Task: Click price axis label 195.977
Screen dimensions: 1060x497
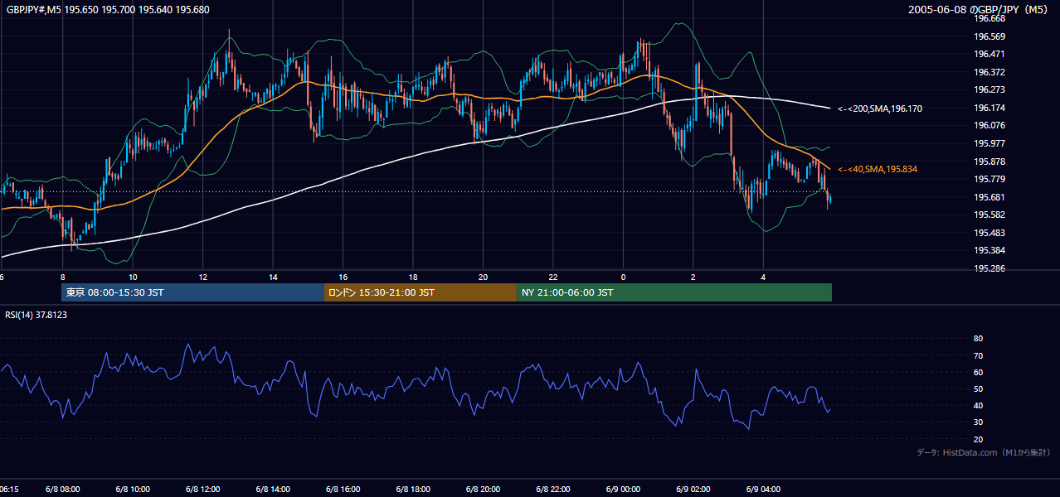Action: (989, 143)
